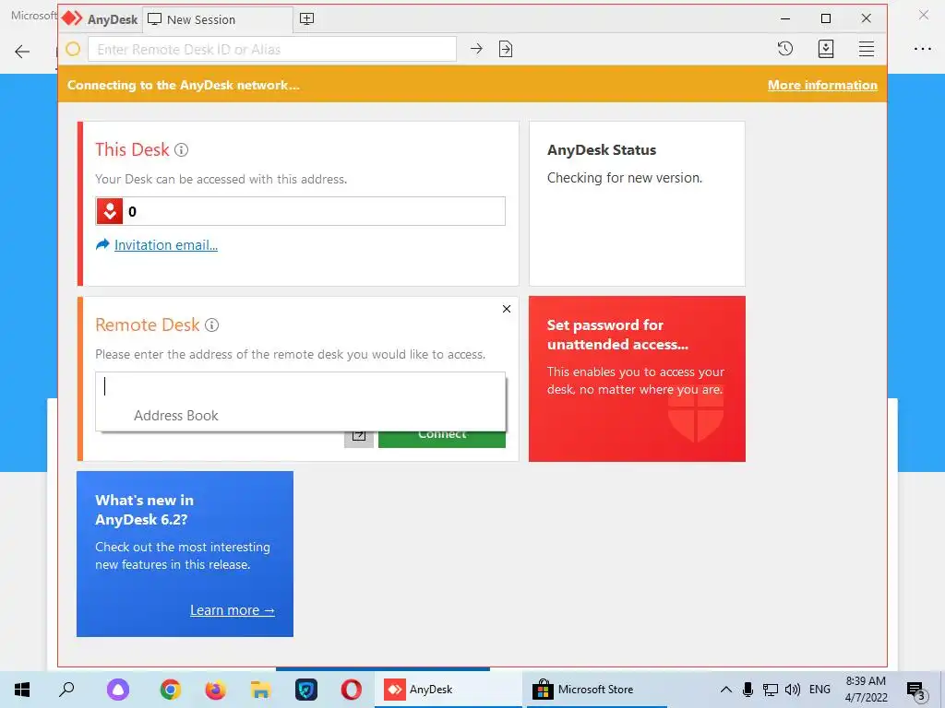The width and height of the screenshot is (945, 708).
Task: Open session history clock icon
Action: click(x=784, y=49)
